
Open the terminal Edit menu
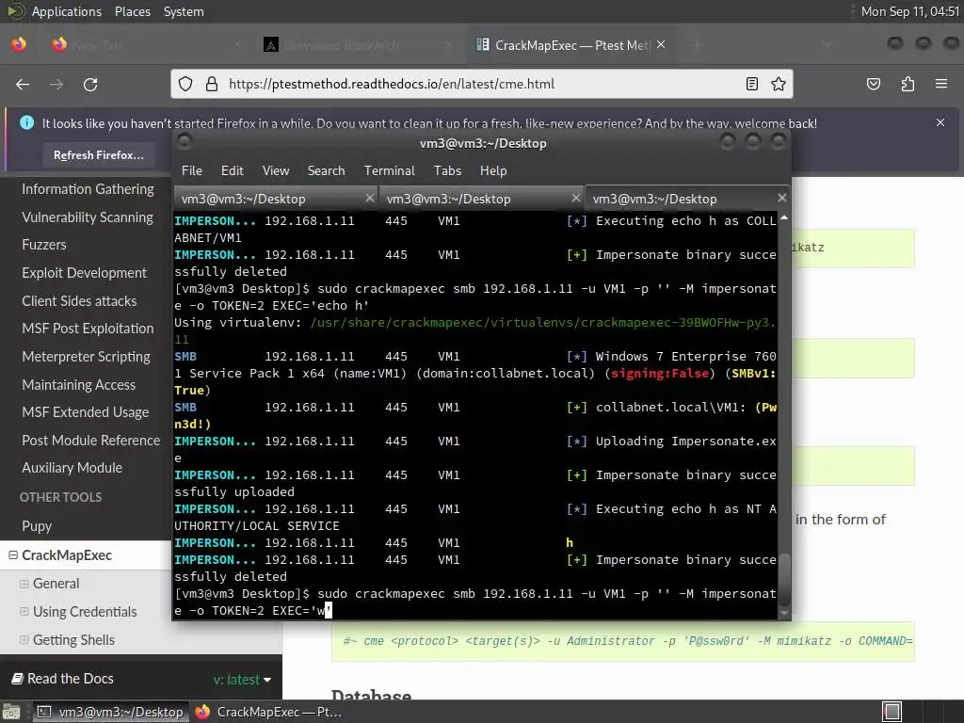point(233,171)
